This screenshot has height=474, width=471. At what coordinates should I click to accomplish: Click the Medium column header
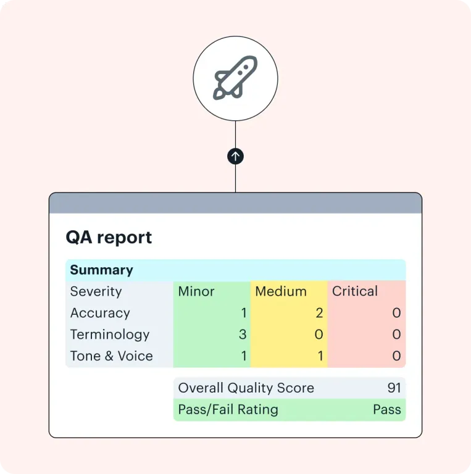click(x=281, y=291)
